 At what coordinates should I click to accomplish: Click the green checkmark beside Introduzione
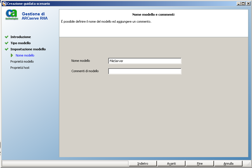pyautogui.click(x=7, y=37)
